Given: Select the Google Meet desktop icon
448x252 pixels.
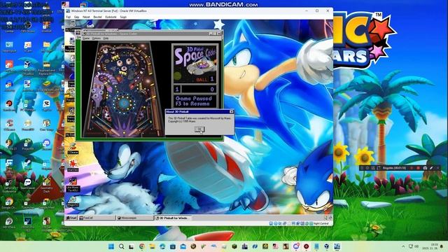Looking at the screenshot, I should 47,204.
